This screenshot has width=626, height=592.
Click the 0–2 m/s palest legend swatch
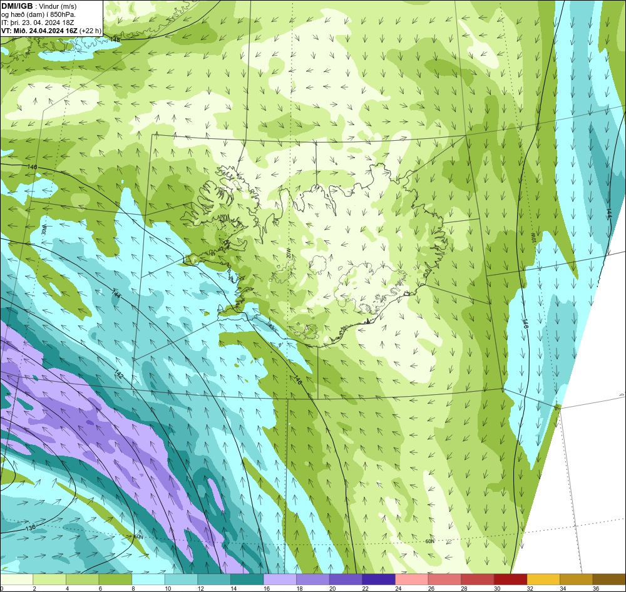coord(16,579)
